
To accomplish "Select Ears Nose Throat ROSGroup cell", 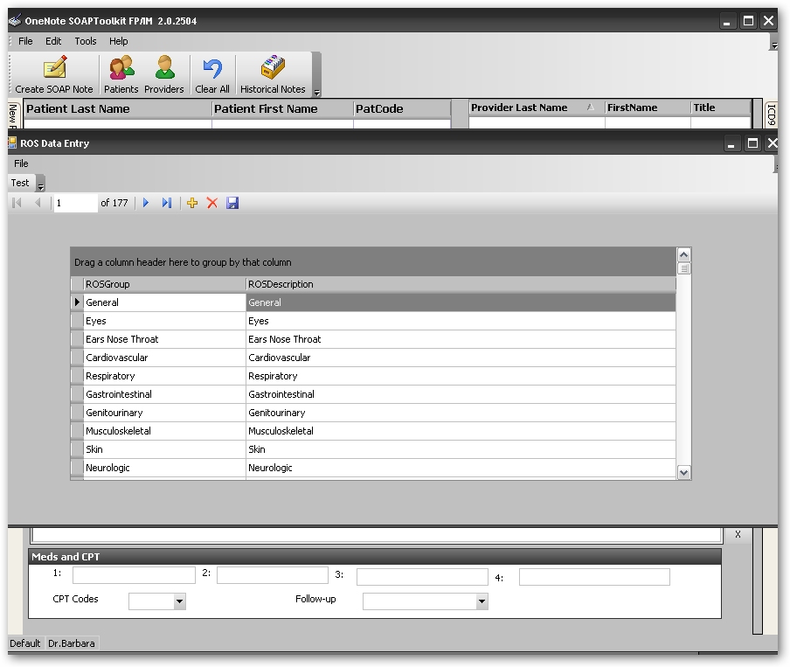I will (x=165, y=339).
